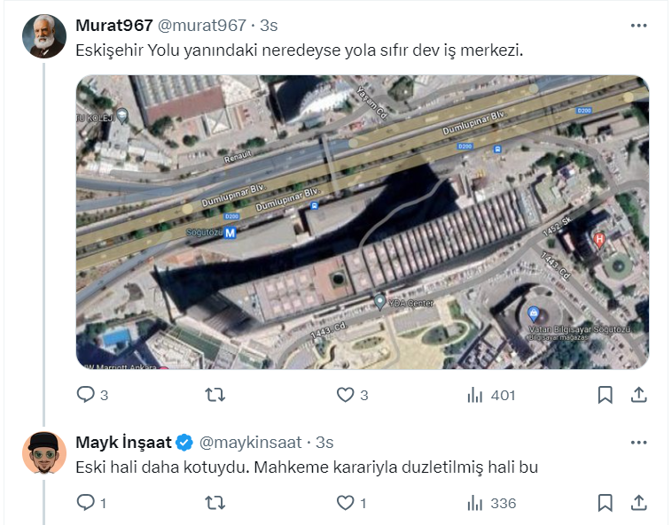Like Mayk İnşaat's reply

[x=346, y=503]
